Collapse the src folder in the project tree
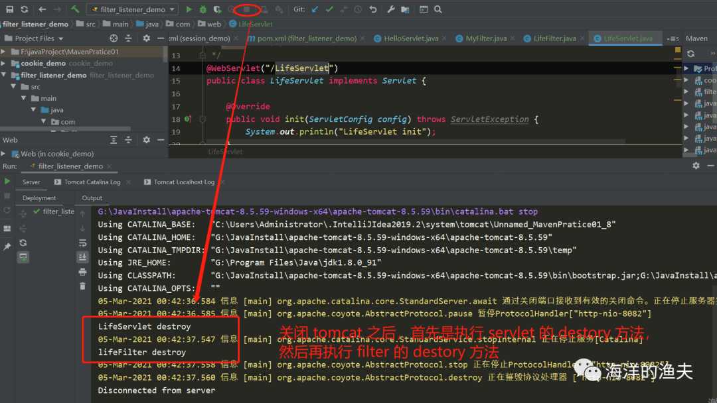Image resolution: width=717 pixels, height=403 pixels. tap(13, 86)
